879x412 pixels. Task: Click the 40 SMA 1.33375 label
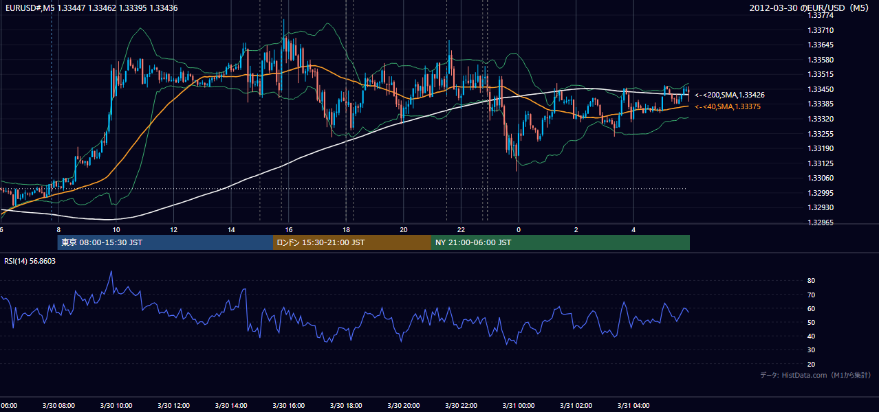[728, 106]
